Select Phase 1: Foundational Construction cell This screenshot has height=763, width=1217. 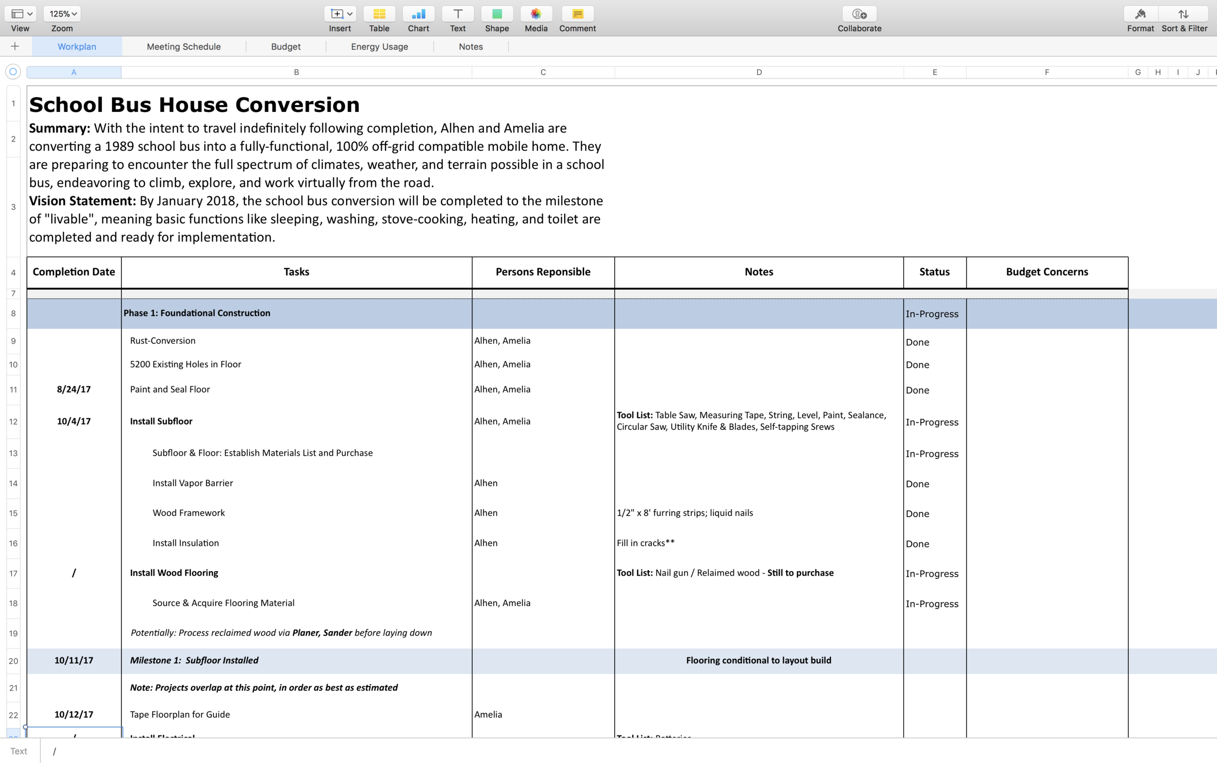(296, 313)
